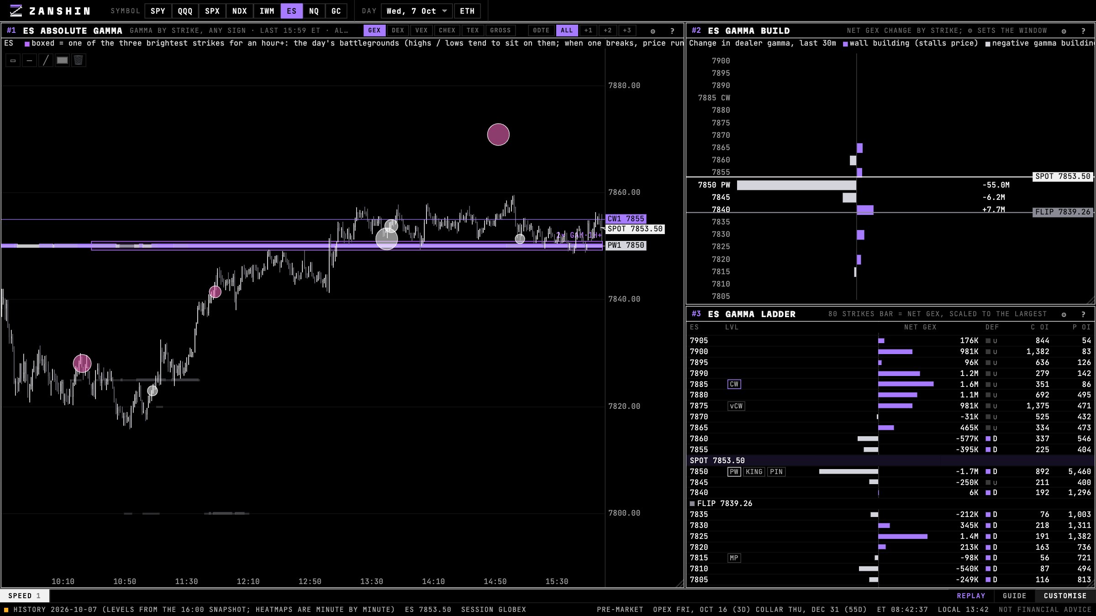
Task: Click the trash icon to delete drawings
Action: (x=79, y=60)
